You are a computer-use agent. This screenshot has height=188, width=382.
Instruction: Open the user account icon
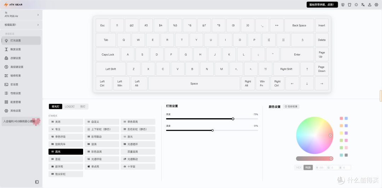pos(370,5)
